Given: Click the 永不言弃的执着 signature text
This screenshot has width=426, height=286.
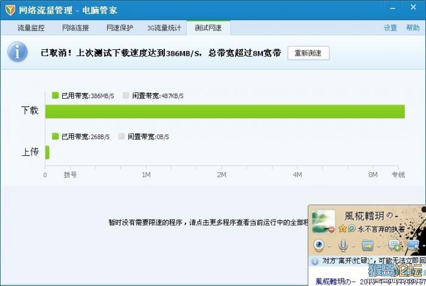Looking at the screenshot, I should [381, 229].
